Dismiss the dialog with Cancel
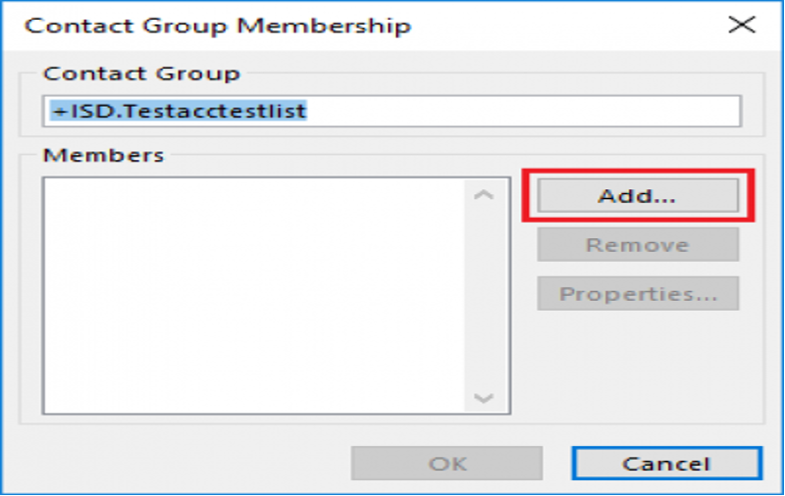785x496 pixels. point(667,464)
